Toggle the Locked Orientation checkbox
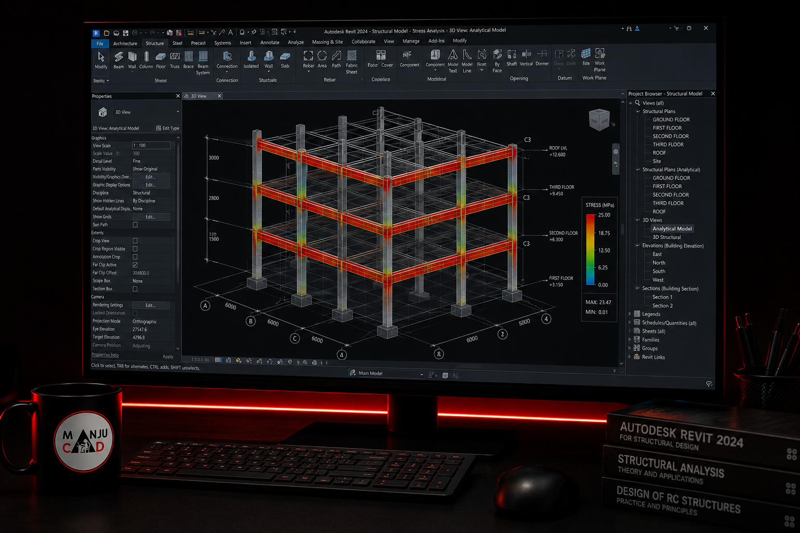Viewport: 800px width, 533px height. (x=135, y=313)
